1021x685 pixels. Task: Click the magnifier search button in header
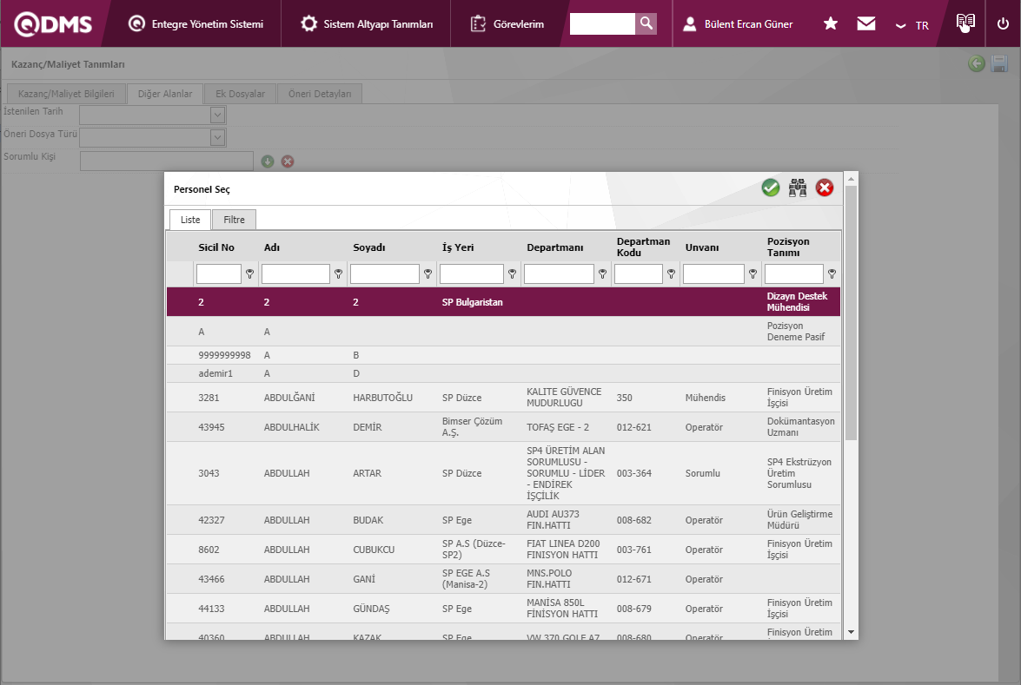pyautogui.click(x=646, y=23)
